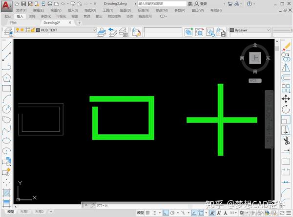293x217 pixels.
Task: Click the Plot printer icon
Action: tap(50, 4)
